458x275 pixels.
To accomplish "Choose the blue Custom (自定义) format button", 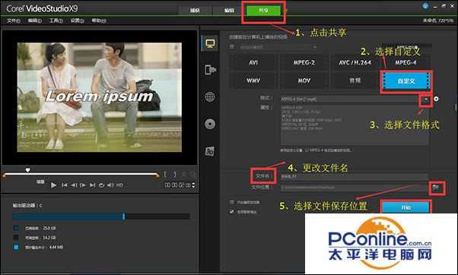I will coord(406,81).
